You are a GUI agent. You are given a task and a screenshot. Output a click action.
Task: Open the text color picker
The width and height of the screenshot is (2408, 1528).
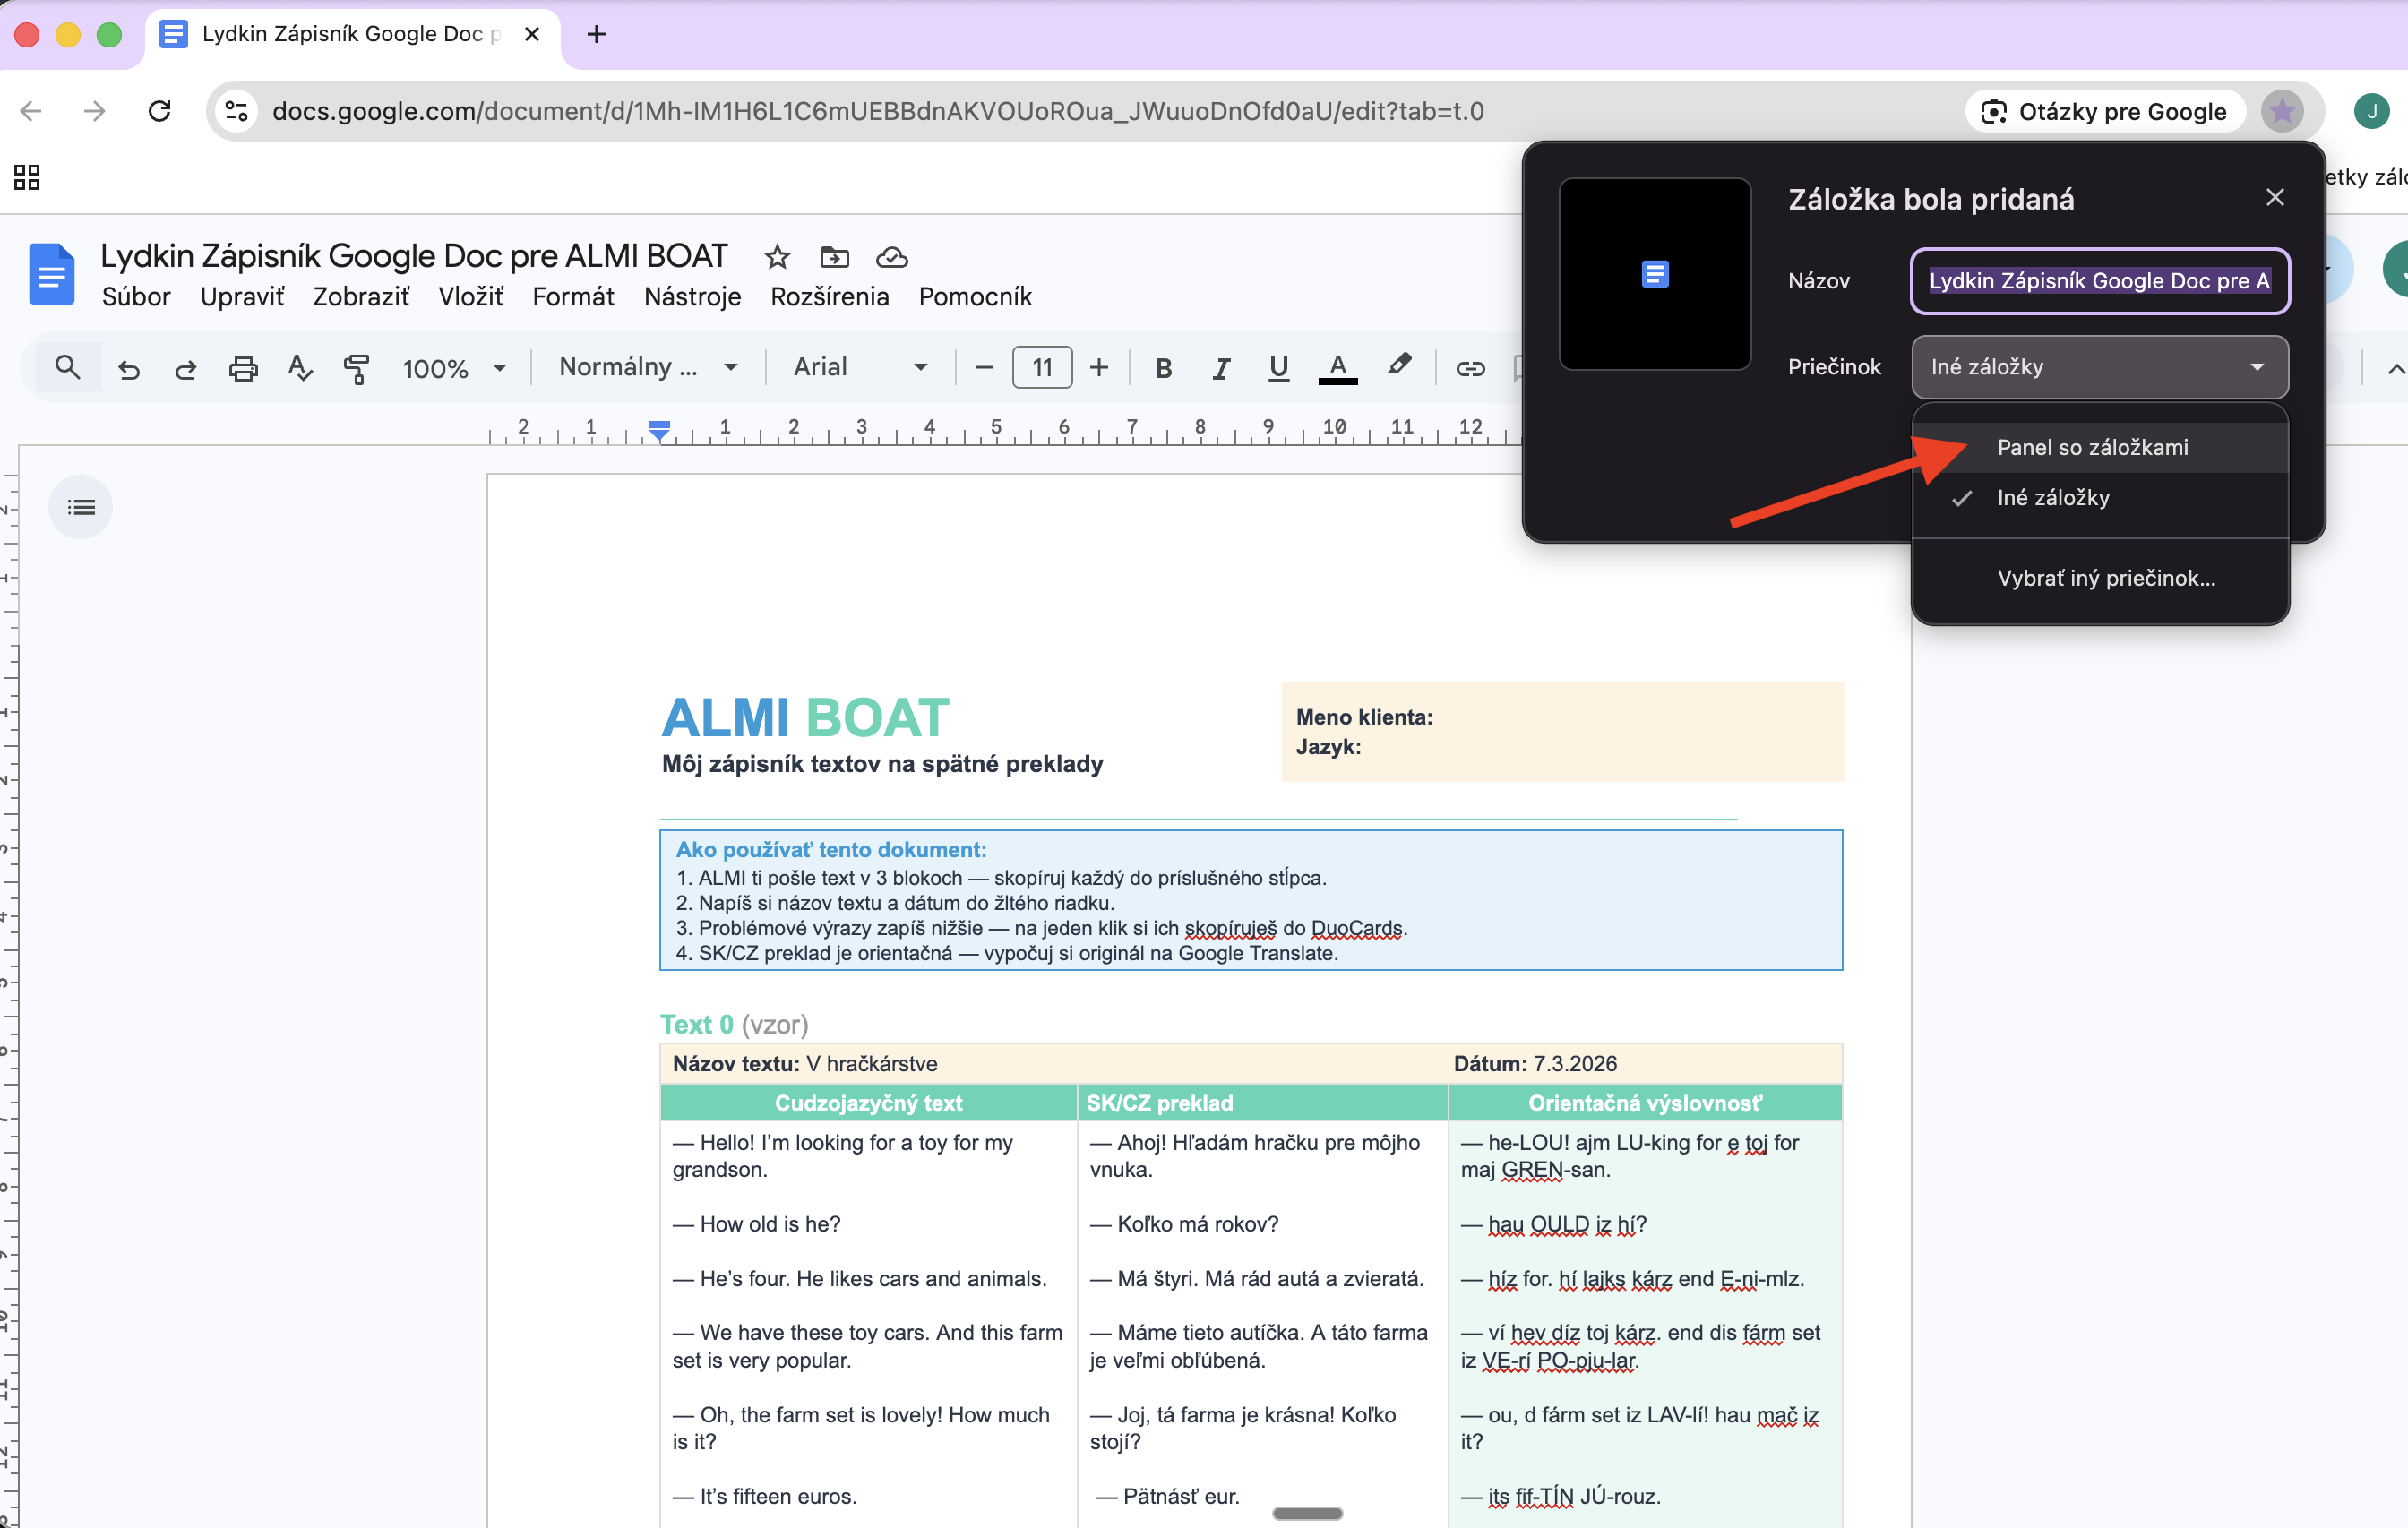[1337, 368]
